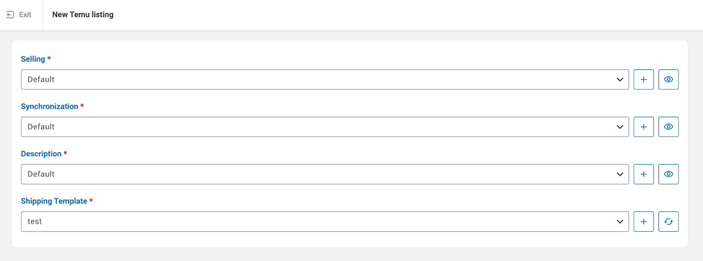
Task: Open the Selling policy dropdown
Action: coord(324,79)
